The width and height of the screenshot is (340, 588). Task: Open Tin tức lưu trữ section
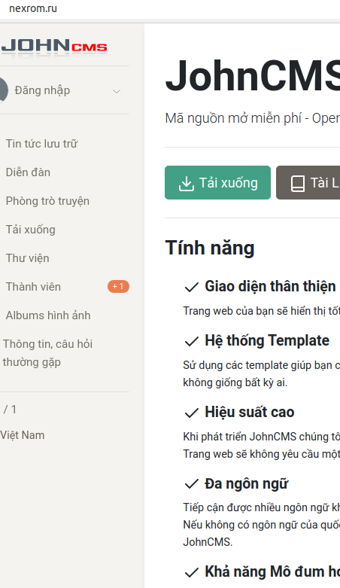click(41, 144)
